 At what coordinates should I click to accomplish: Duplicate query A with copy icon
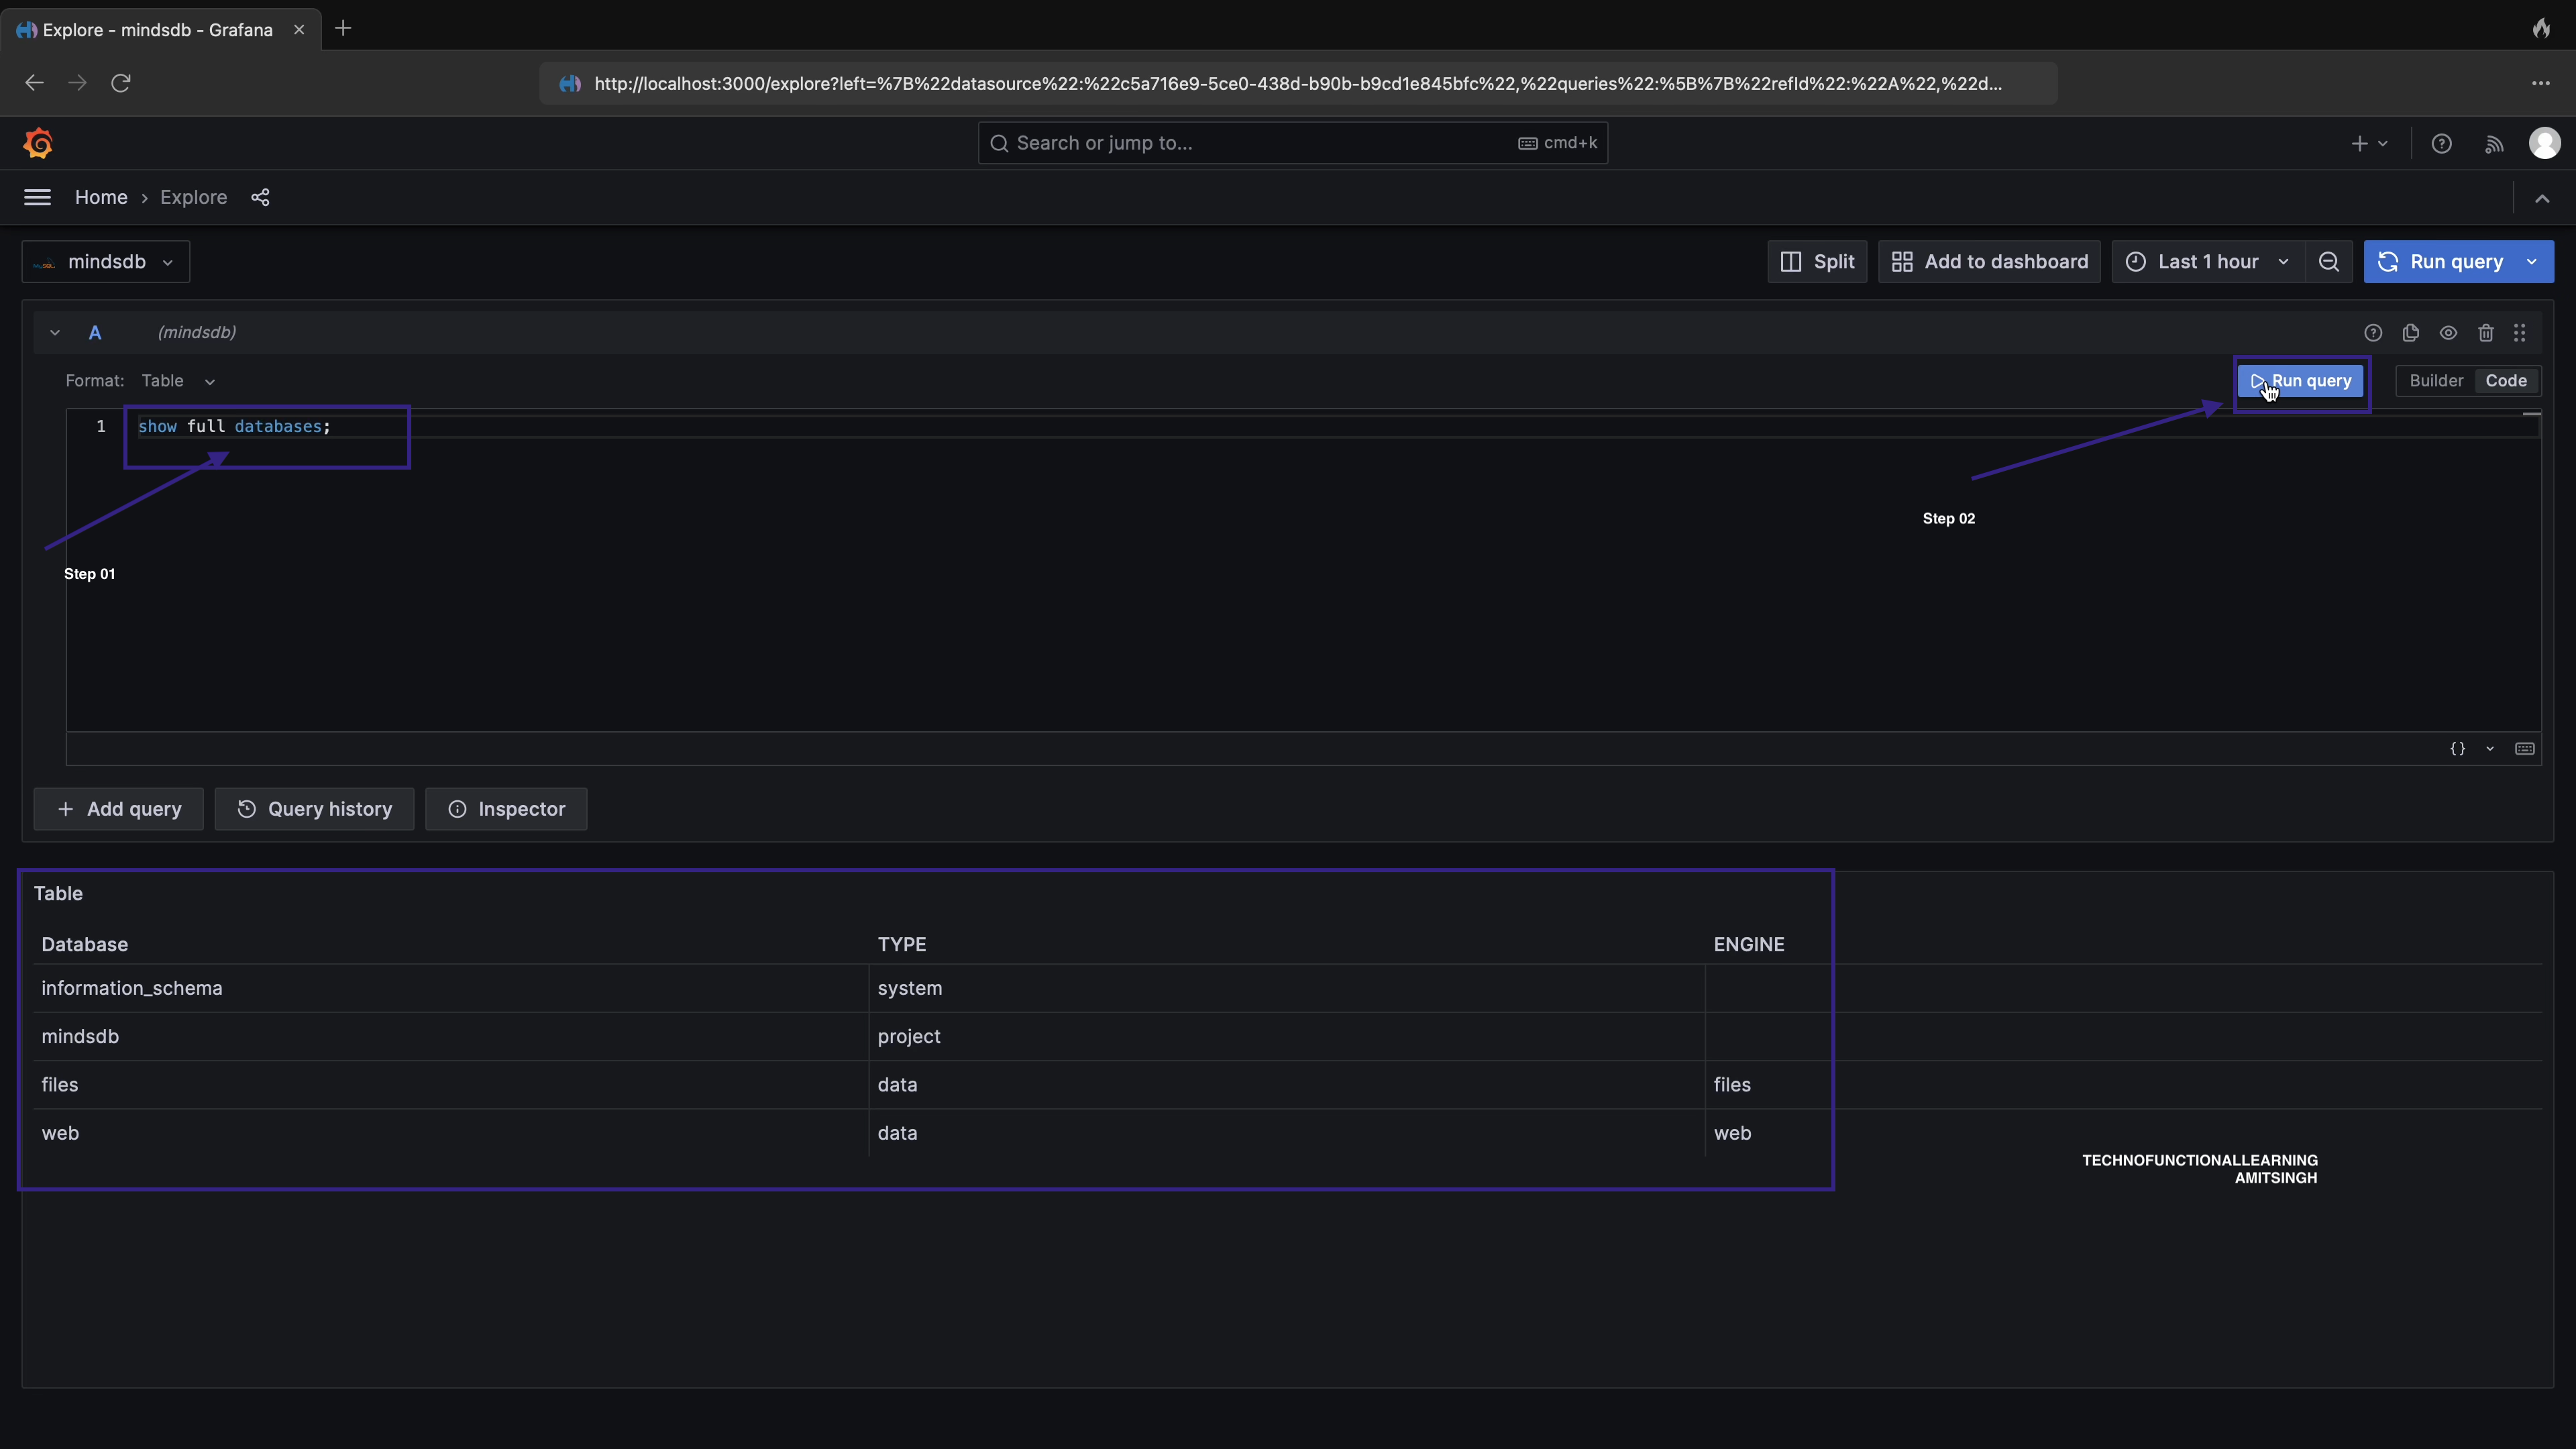(2411, 333)
